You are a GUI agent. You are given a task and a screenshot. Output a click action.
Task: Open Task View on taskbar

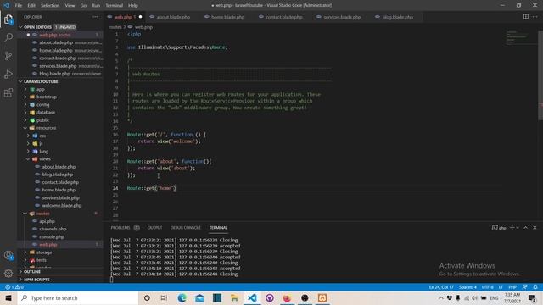(x=164, y=297)
